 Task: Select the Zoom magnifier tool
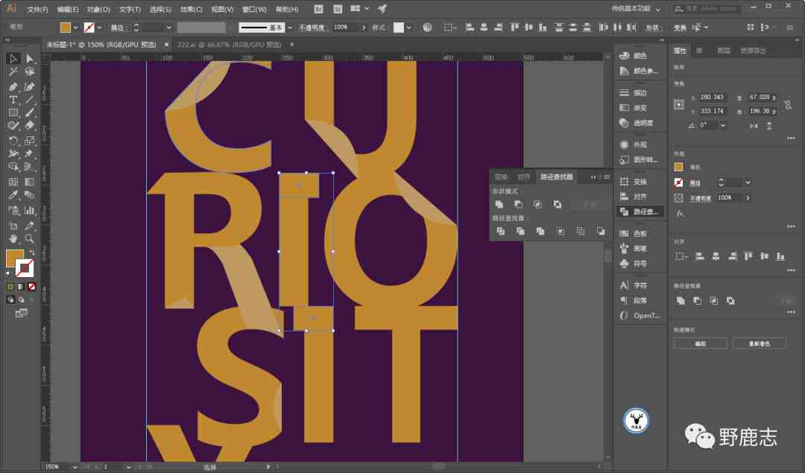click(x=30, y=238)
